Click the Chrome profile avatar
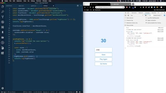 point(161,7)
